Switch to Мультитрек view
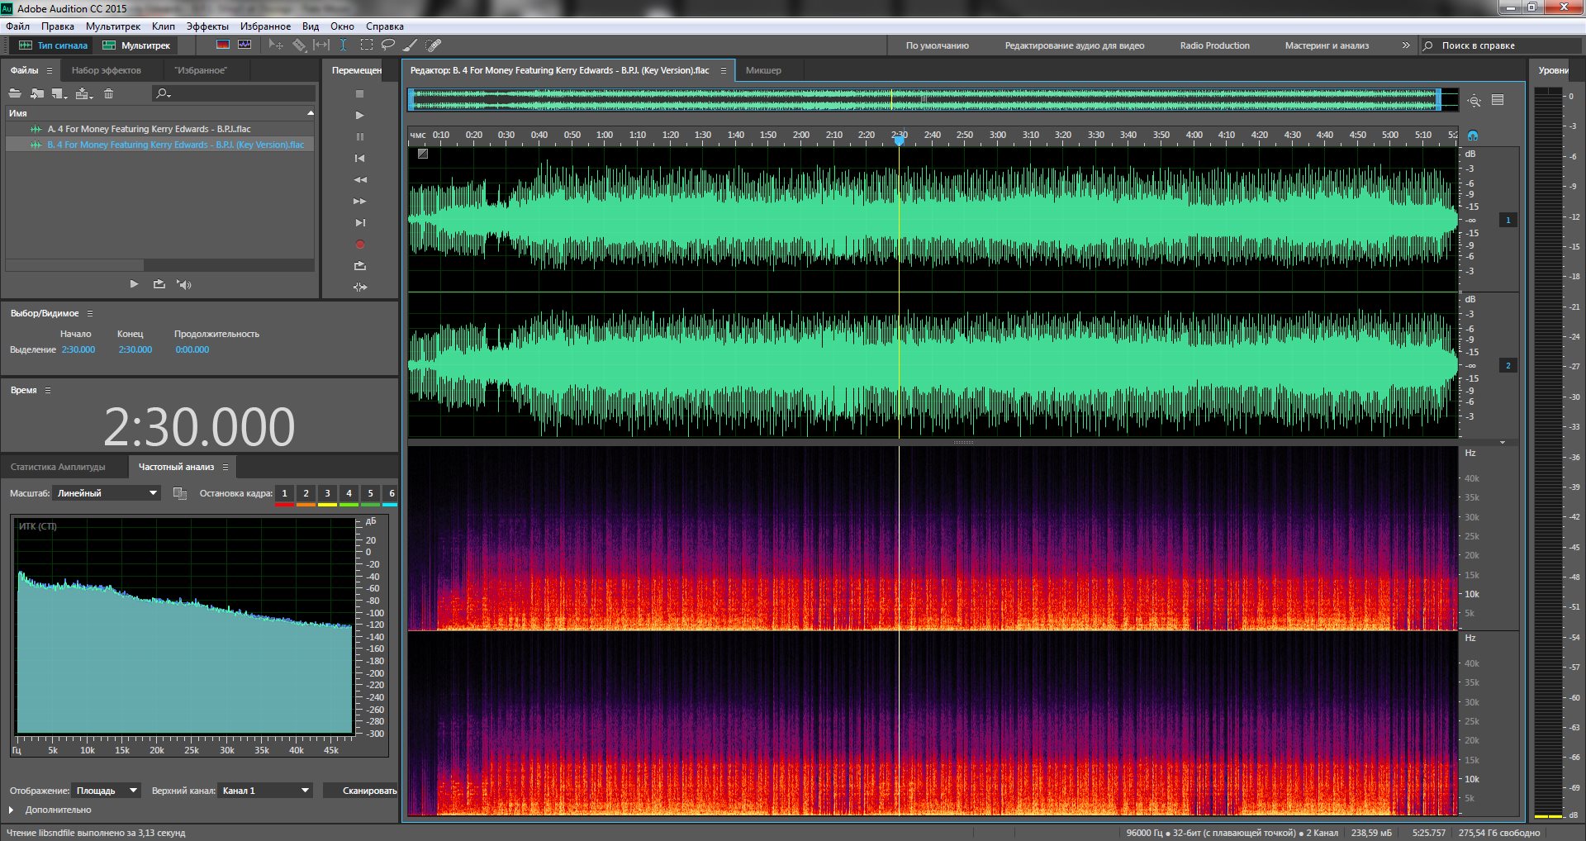 pos(136,45)
